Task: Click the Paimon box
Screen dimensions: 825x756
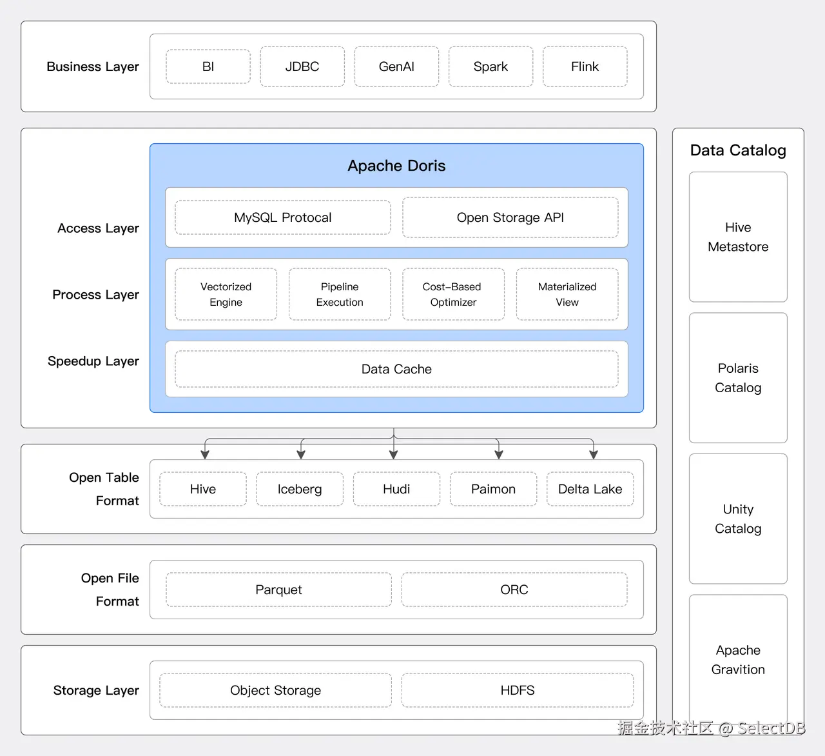Action: pyautogui.click(x=493, y=489)
